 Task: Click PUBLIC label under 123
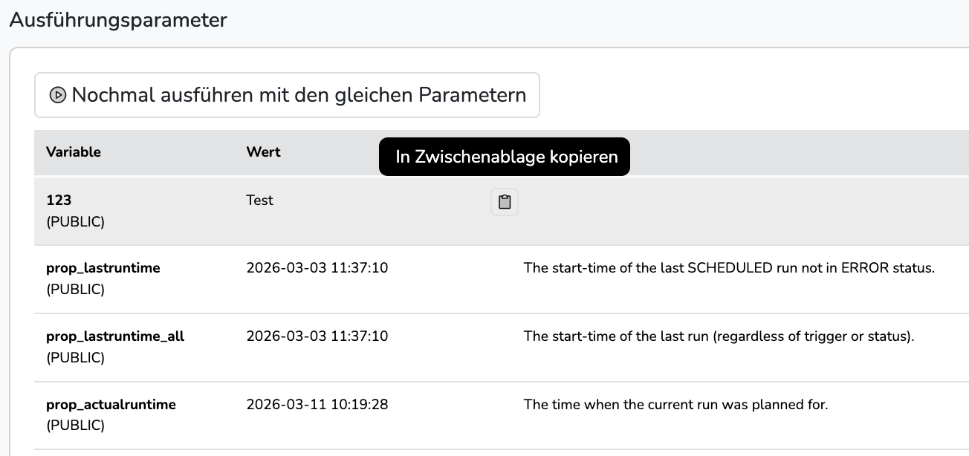tap(75, 221)
